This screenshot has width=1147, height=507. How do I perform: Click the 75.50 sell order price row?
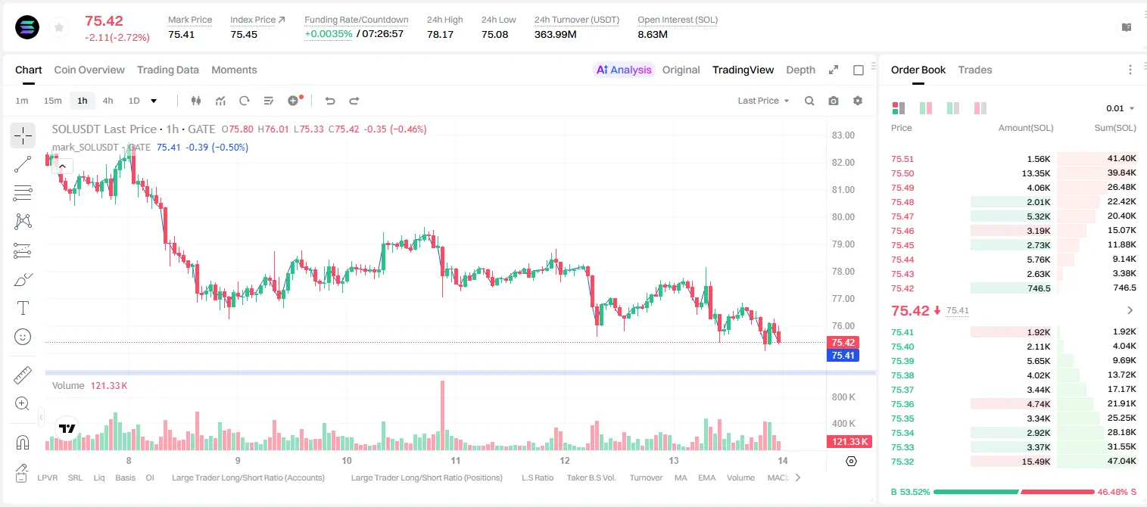click(1014, 173)
